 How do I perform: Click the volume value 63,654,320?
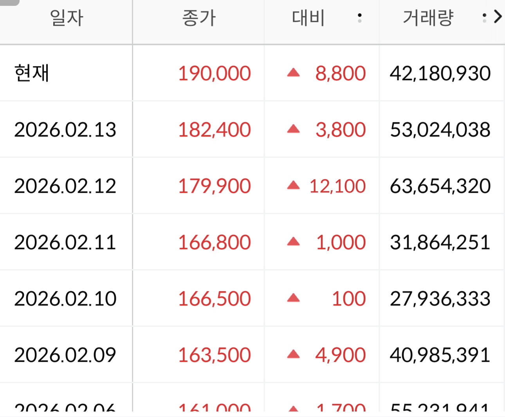point(440,186)
